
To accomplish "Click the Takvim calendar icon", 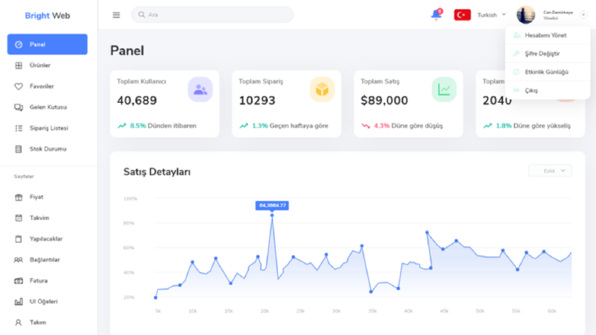I will (x=18, y=218).
